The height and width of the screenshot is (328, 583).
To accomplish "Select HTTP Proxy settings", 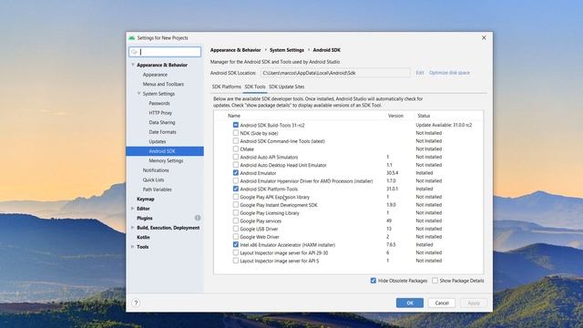I will (x=160, y=113).
